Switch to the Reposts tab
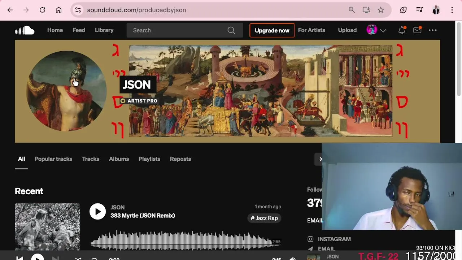The width and height of the screenshot is (462, 260). [x=180, y=159]
